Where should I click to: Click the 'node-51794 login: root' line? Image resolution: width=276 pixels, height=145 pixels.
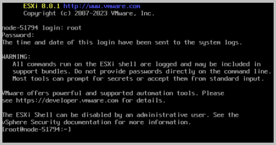point(42,28)
